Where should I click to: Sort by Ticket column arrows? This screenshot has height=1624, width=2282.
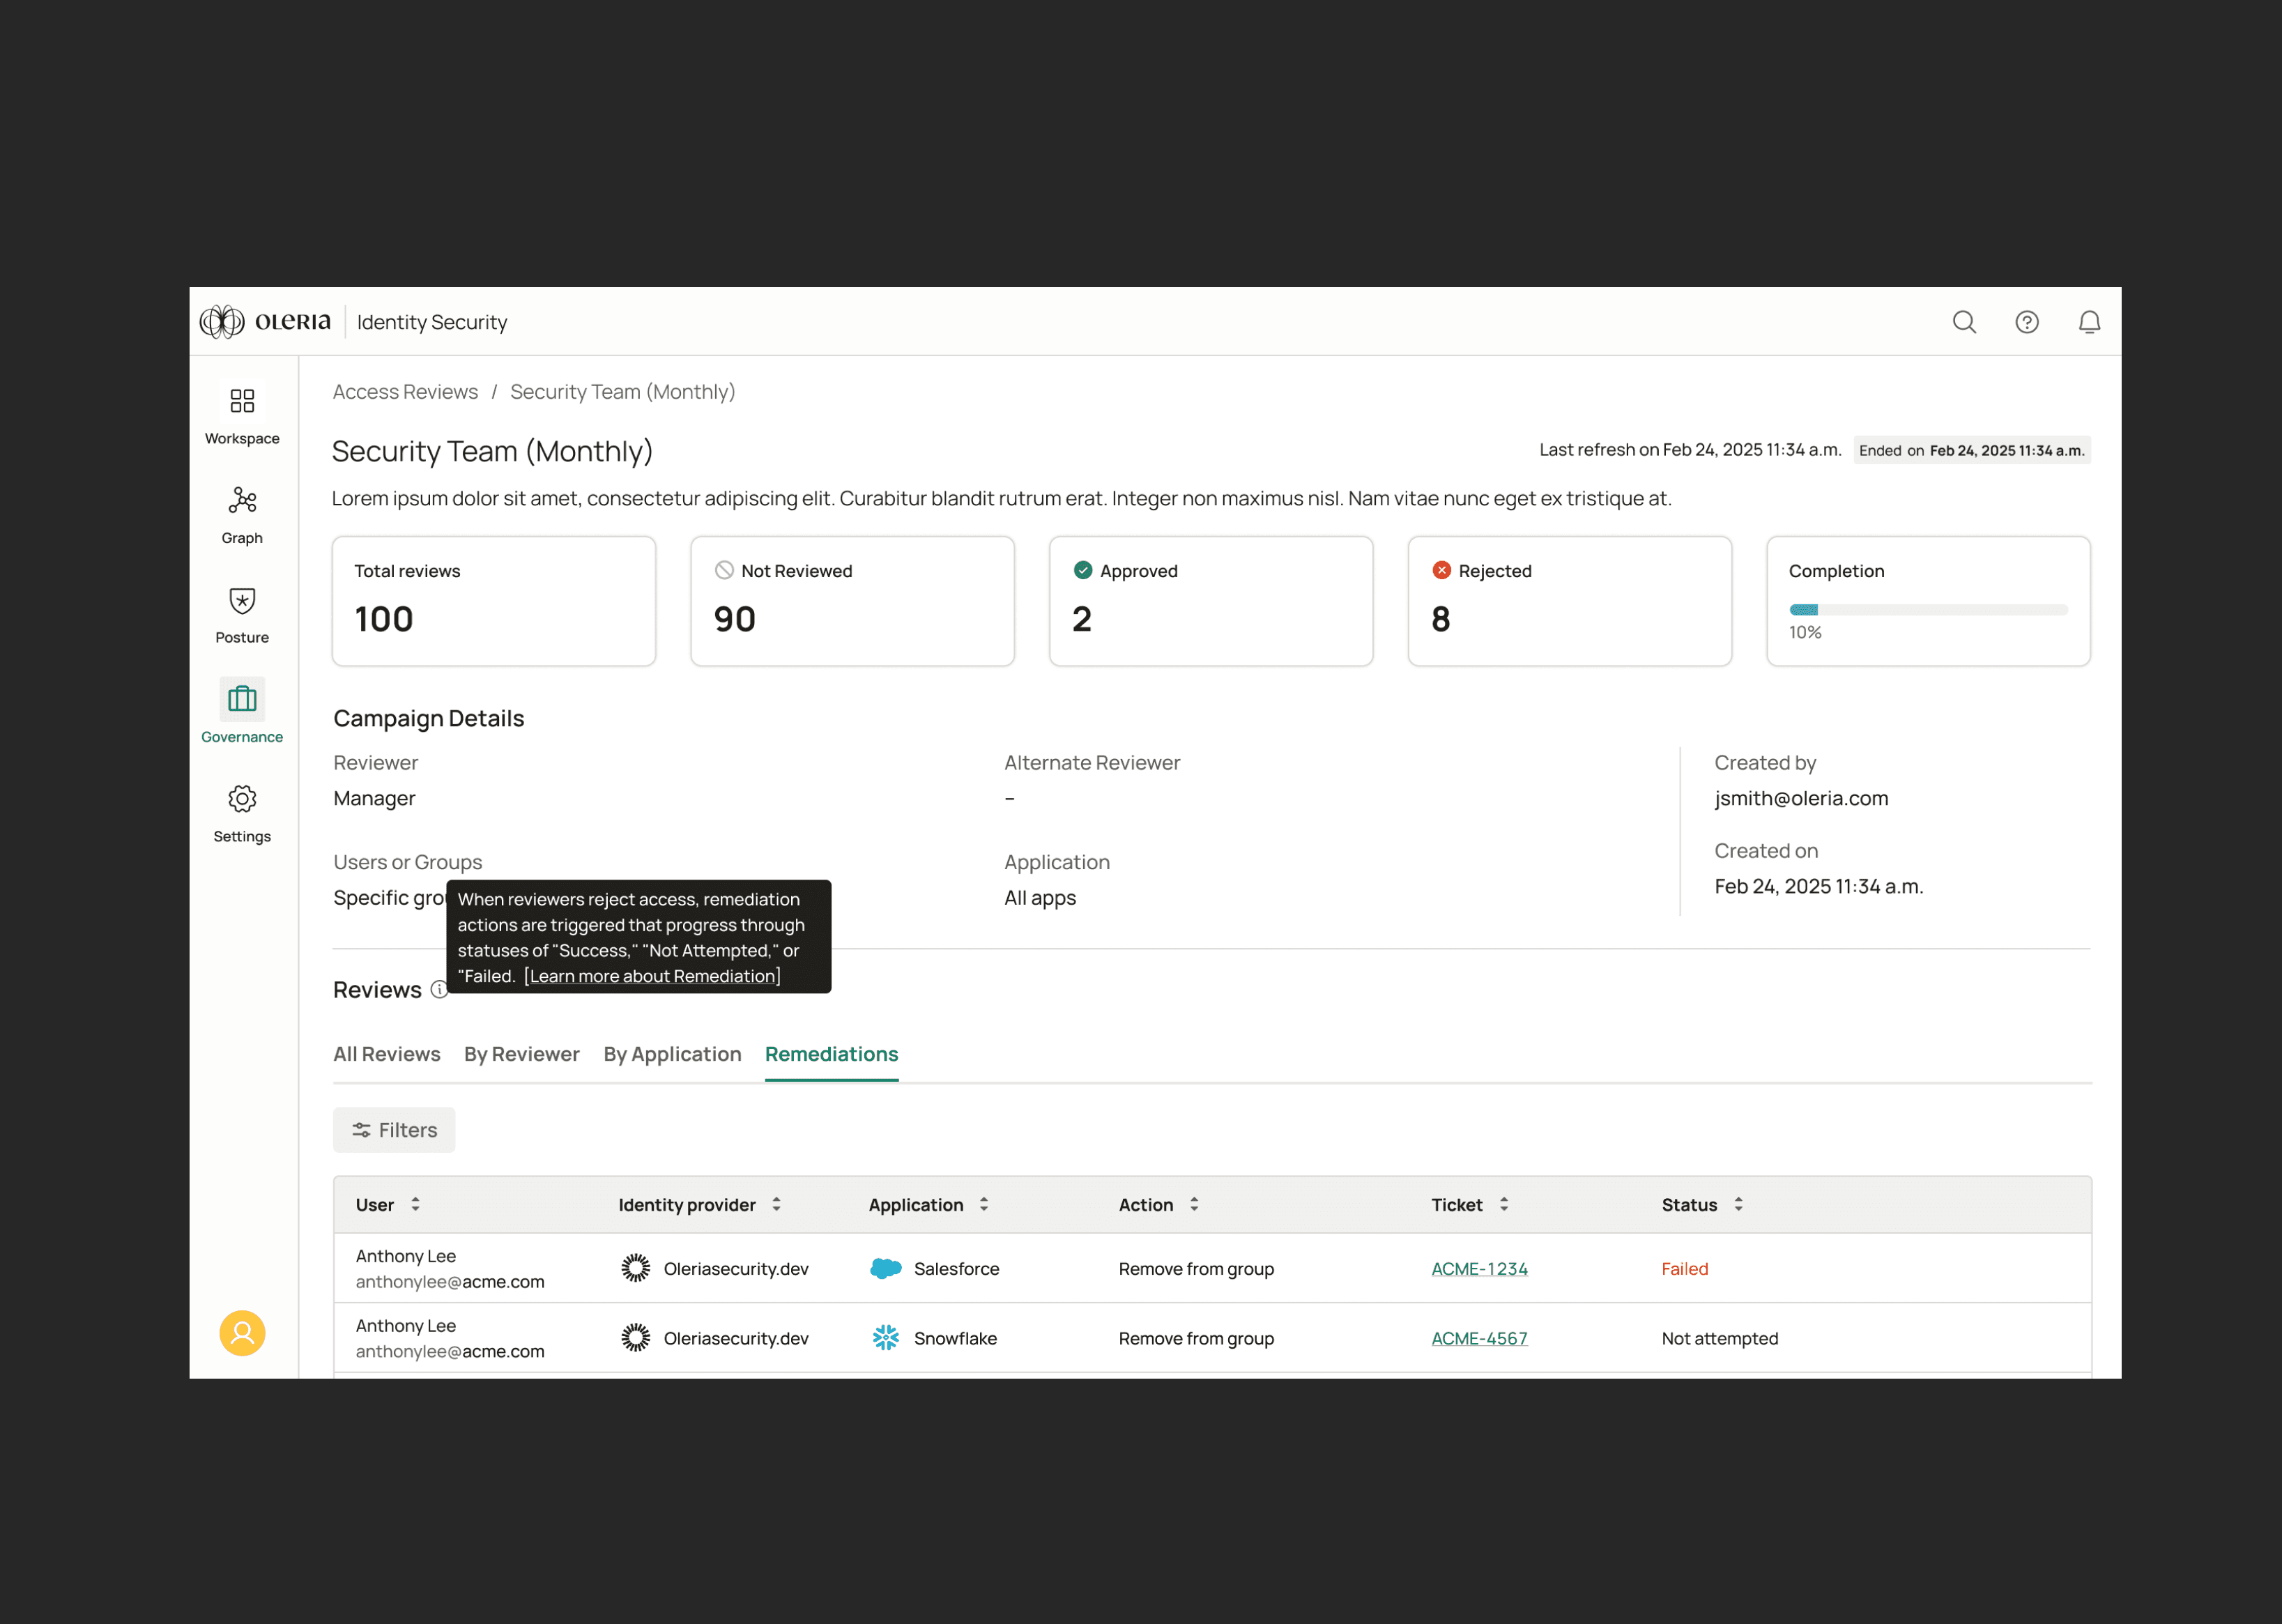coord(1503,1205)
